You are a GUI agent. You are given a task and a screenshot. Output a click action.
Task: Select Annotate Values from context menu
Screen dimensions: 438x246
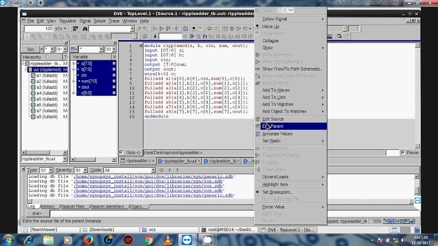pyautogui.click(x=277, y=134)
